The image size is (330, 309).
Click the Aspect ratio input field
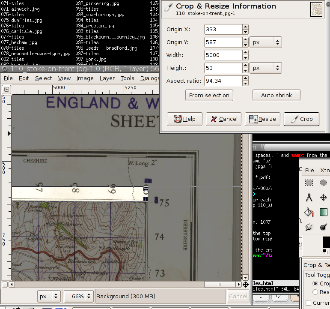(223, 81)
